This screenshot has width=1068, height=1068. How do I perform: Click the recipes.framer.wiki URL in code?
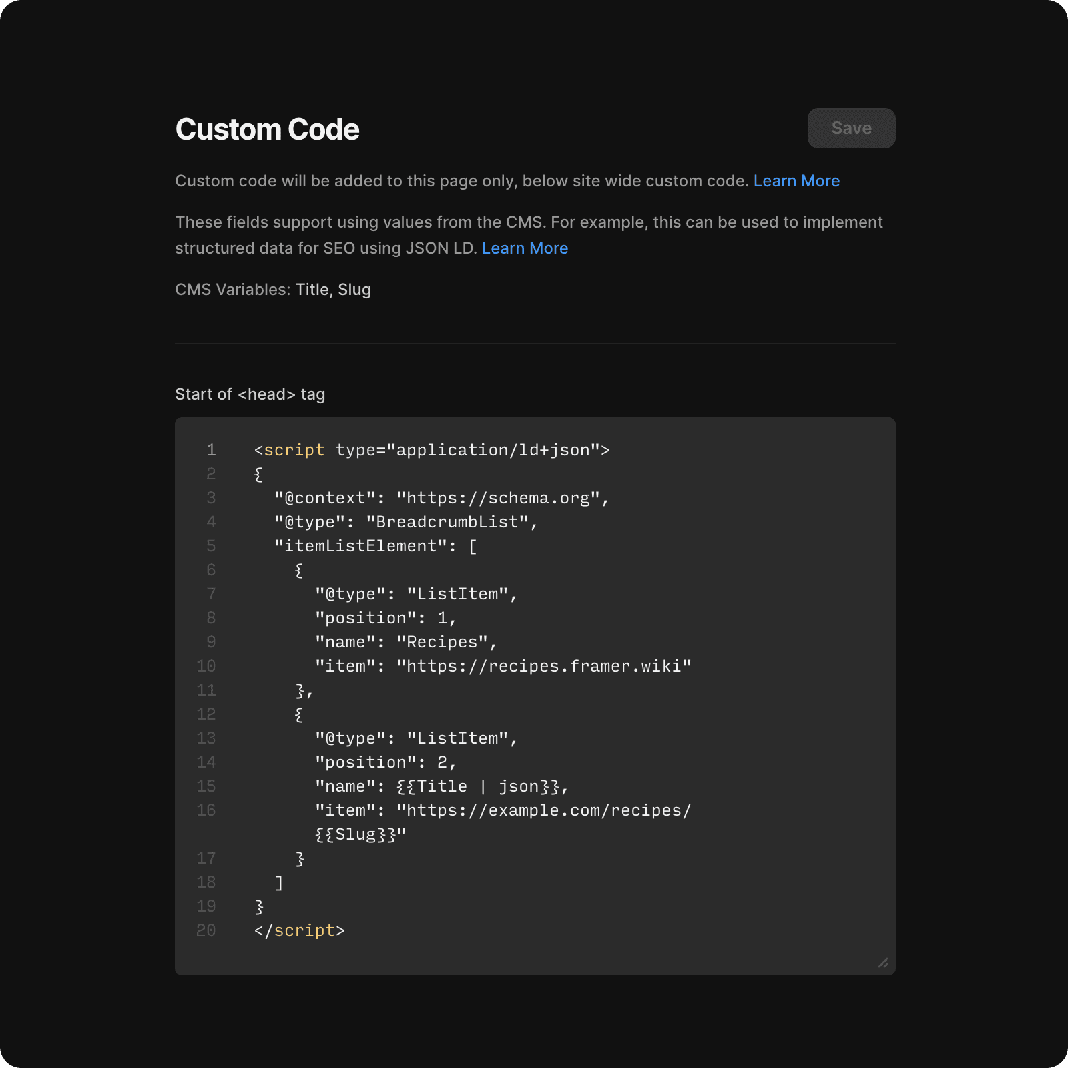tap(544, 666)
